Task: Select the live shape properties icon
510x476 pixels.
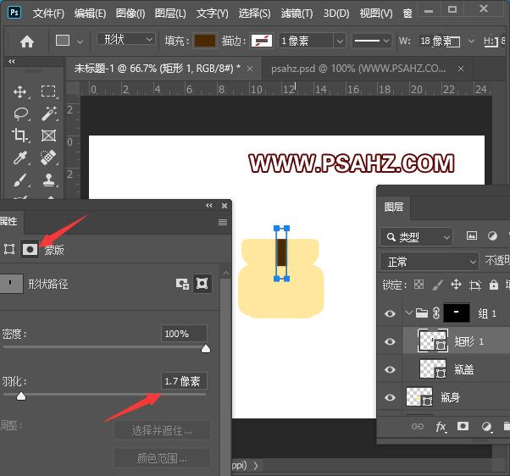Action: pyautogui.click(x=9, y=249)
